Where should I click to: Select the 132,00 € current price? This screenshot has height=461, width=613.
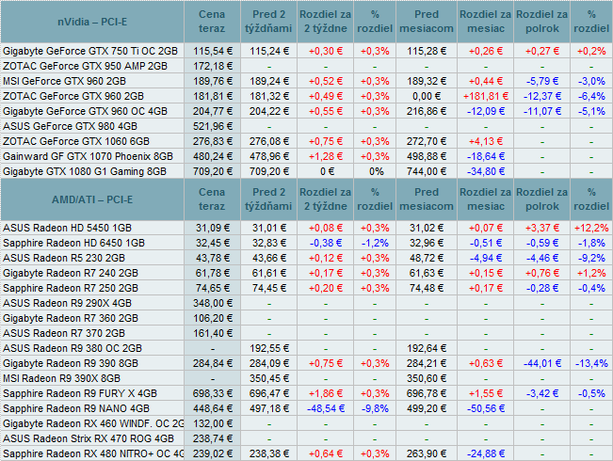click(x=213, y=423)
